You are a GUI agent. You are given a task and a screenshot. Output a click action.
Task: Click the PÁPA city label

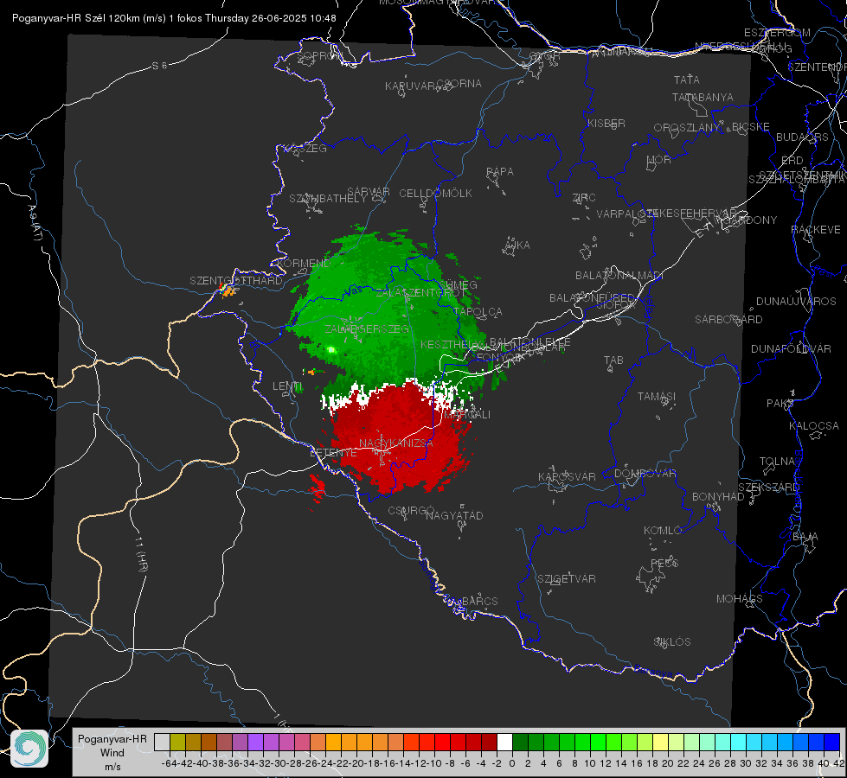[500, 172]
